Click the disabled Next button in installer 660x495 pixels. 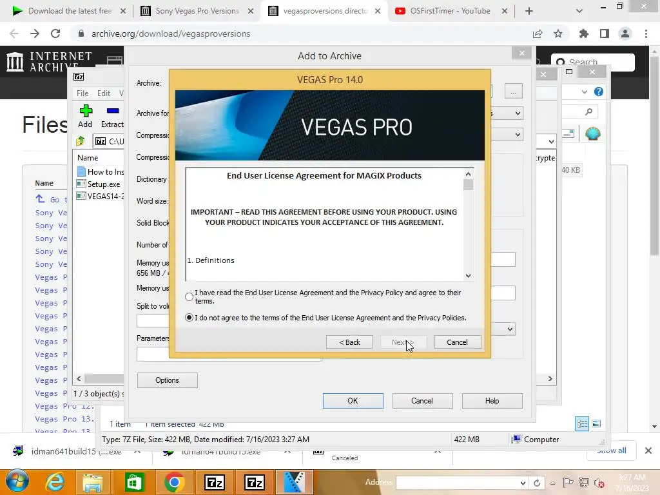click(403, 342)
